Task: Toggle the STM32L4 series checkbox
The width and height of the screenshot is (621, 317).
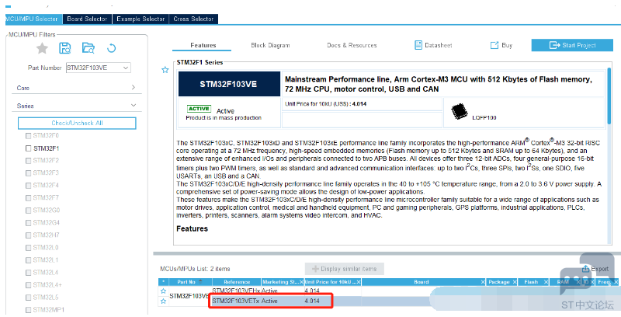Action: coord(28,272)
